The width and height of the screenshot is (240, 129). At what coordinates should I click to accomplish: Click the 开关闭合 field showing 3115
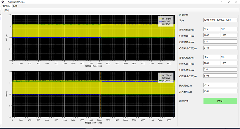click(x=220, y=85)
